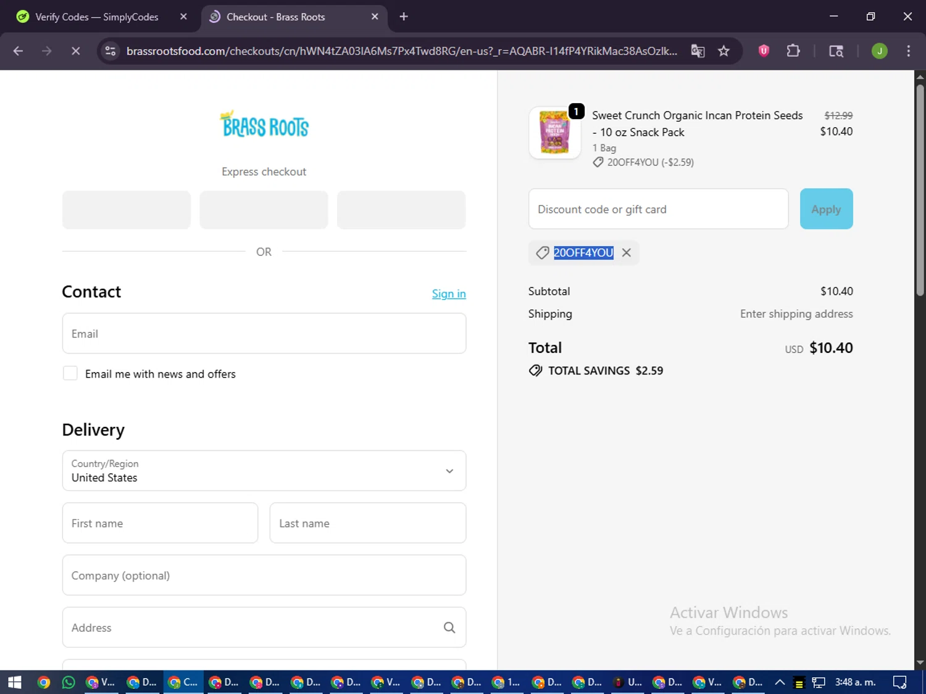Open a new browser tab
Viewport: 926px width, 694px height.
coord(404,17)
